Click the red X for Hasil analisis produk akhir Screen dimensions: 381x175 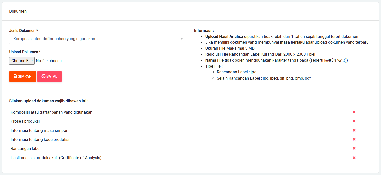coord(354,158)
